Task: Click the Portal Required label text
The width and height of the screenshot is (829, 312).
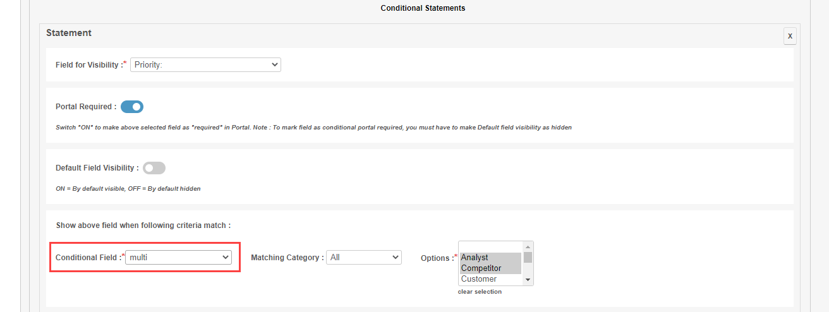Action: 86,107
